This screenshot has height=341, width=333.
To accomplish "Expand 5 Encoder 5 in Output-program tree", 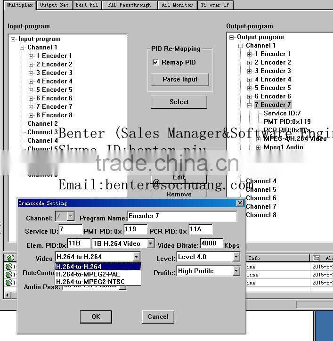I will pyautogui.click(x=250, y=88).
